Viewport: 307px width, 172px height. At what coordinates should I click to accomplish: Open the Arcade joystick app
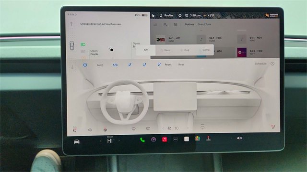pyautogui.click(x=208, y=138)
